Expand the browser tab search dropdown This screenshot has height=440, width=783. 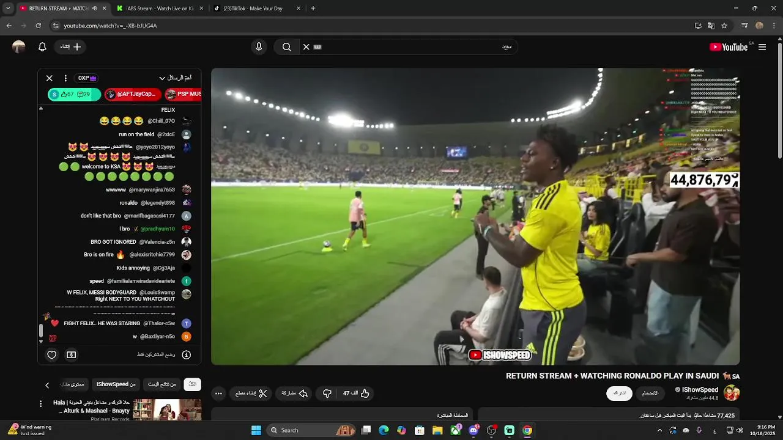[8, 9]
